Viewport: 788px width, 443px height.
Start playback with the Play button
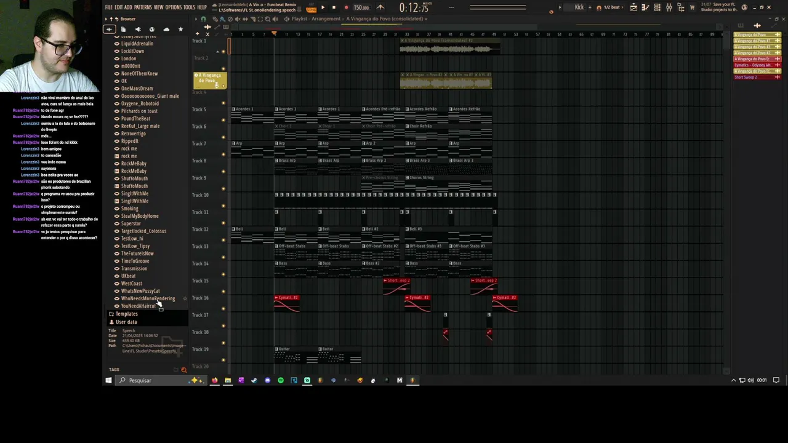[323, 8]
